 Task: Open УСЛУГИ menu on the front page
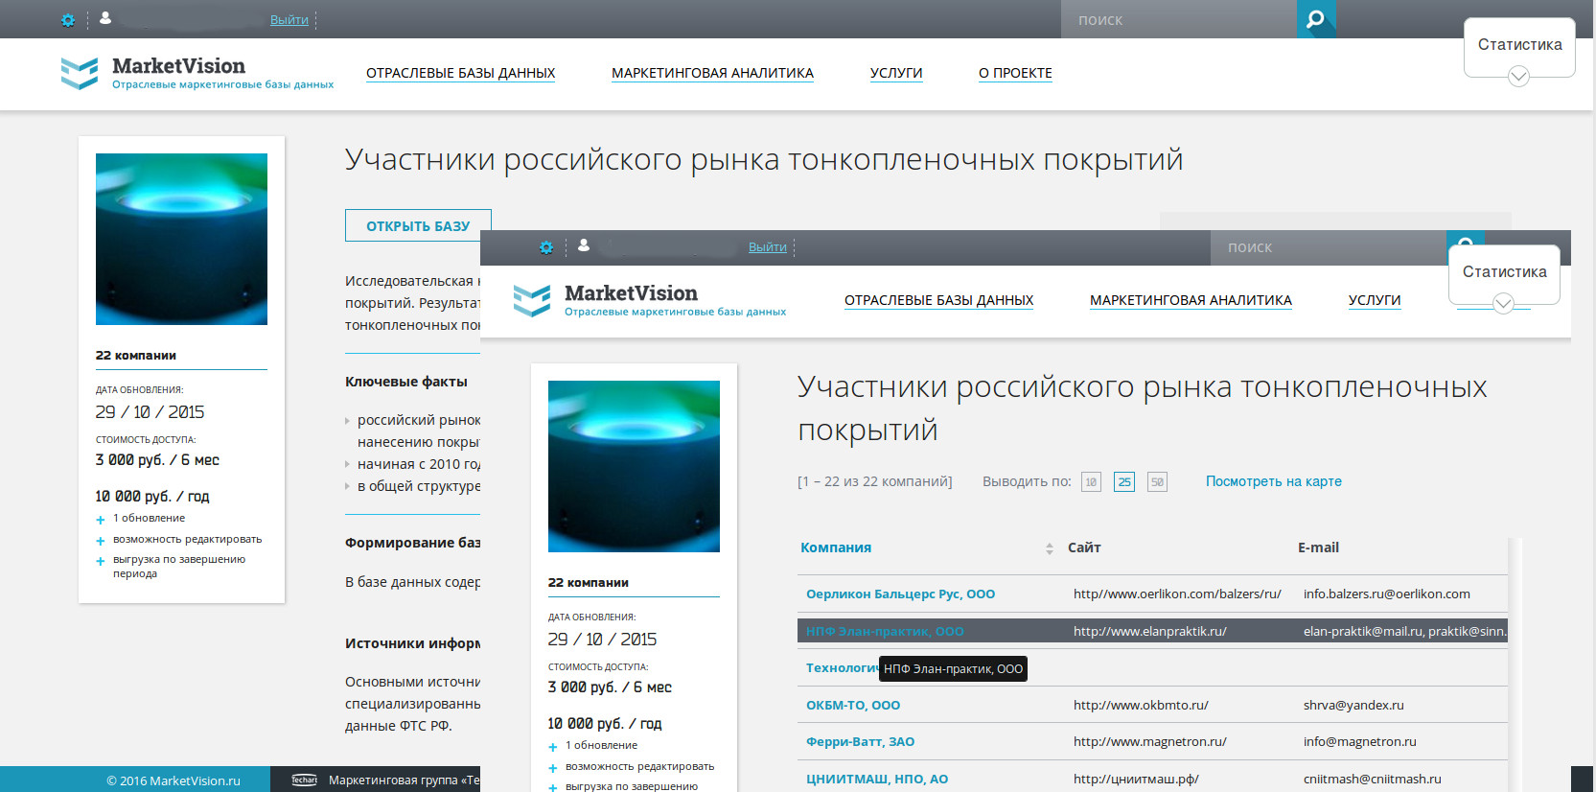pyautogui.click(x=1375, y=300)
